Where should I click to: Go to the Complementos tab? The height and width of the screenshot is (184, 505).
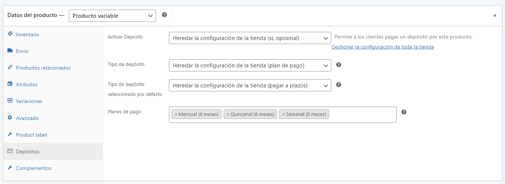point(34,168)
